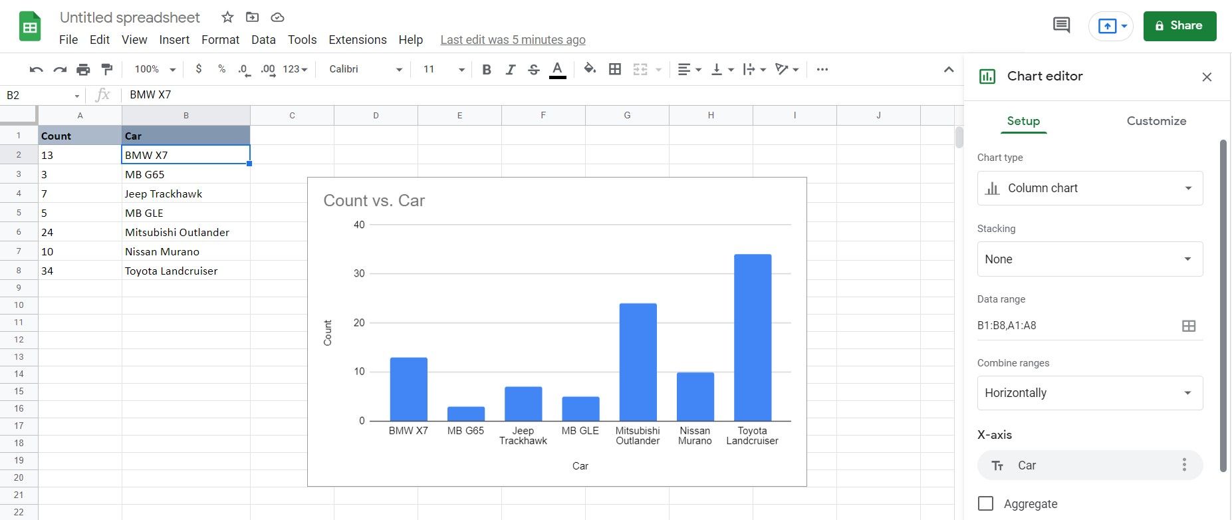
Task: Open the vertical align dropdown
Action: click(722, 69)
